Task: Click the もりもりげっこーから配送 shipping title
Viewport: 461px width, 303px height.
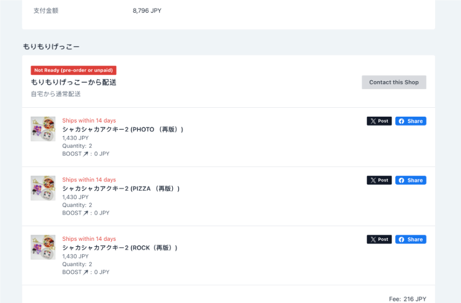Action: (74, 82)
